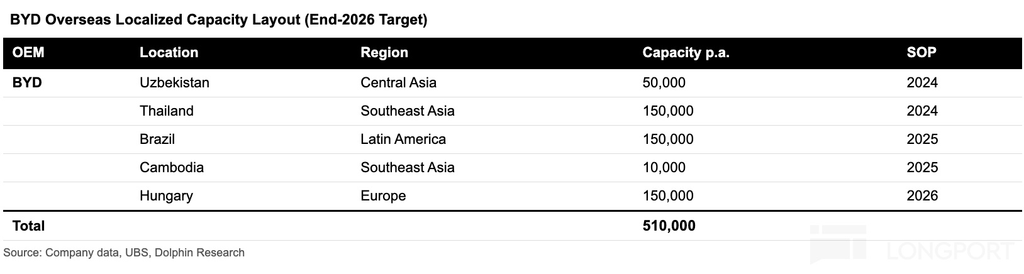Select the Capacity p.a. column header
This screenshot has height=274, width=1024.
pyautogui.click(x=686, y=53)
